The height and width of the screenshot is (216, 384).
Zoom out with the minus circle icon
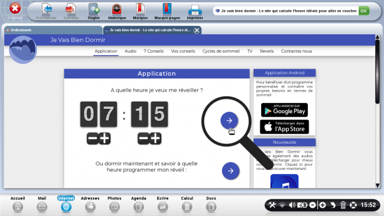(x=313, y=205)
